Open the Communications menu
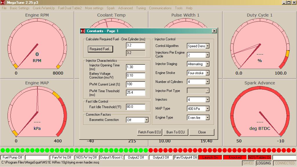Screen dimensions: 297x167 [x=160, y=8]
